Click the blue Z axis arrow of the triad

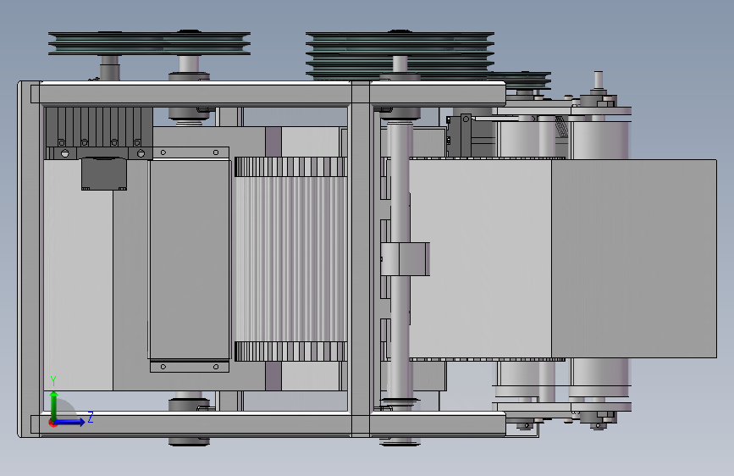[70, 422]
